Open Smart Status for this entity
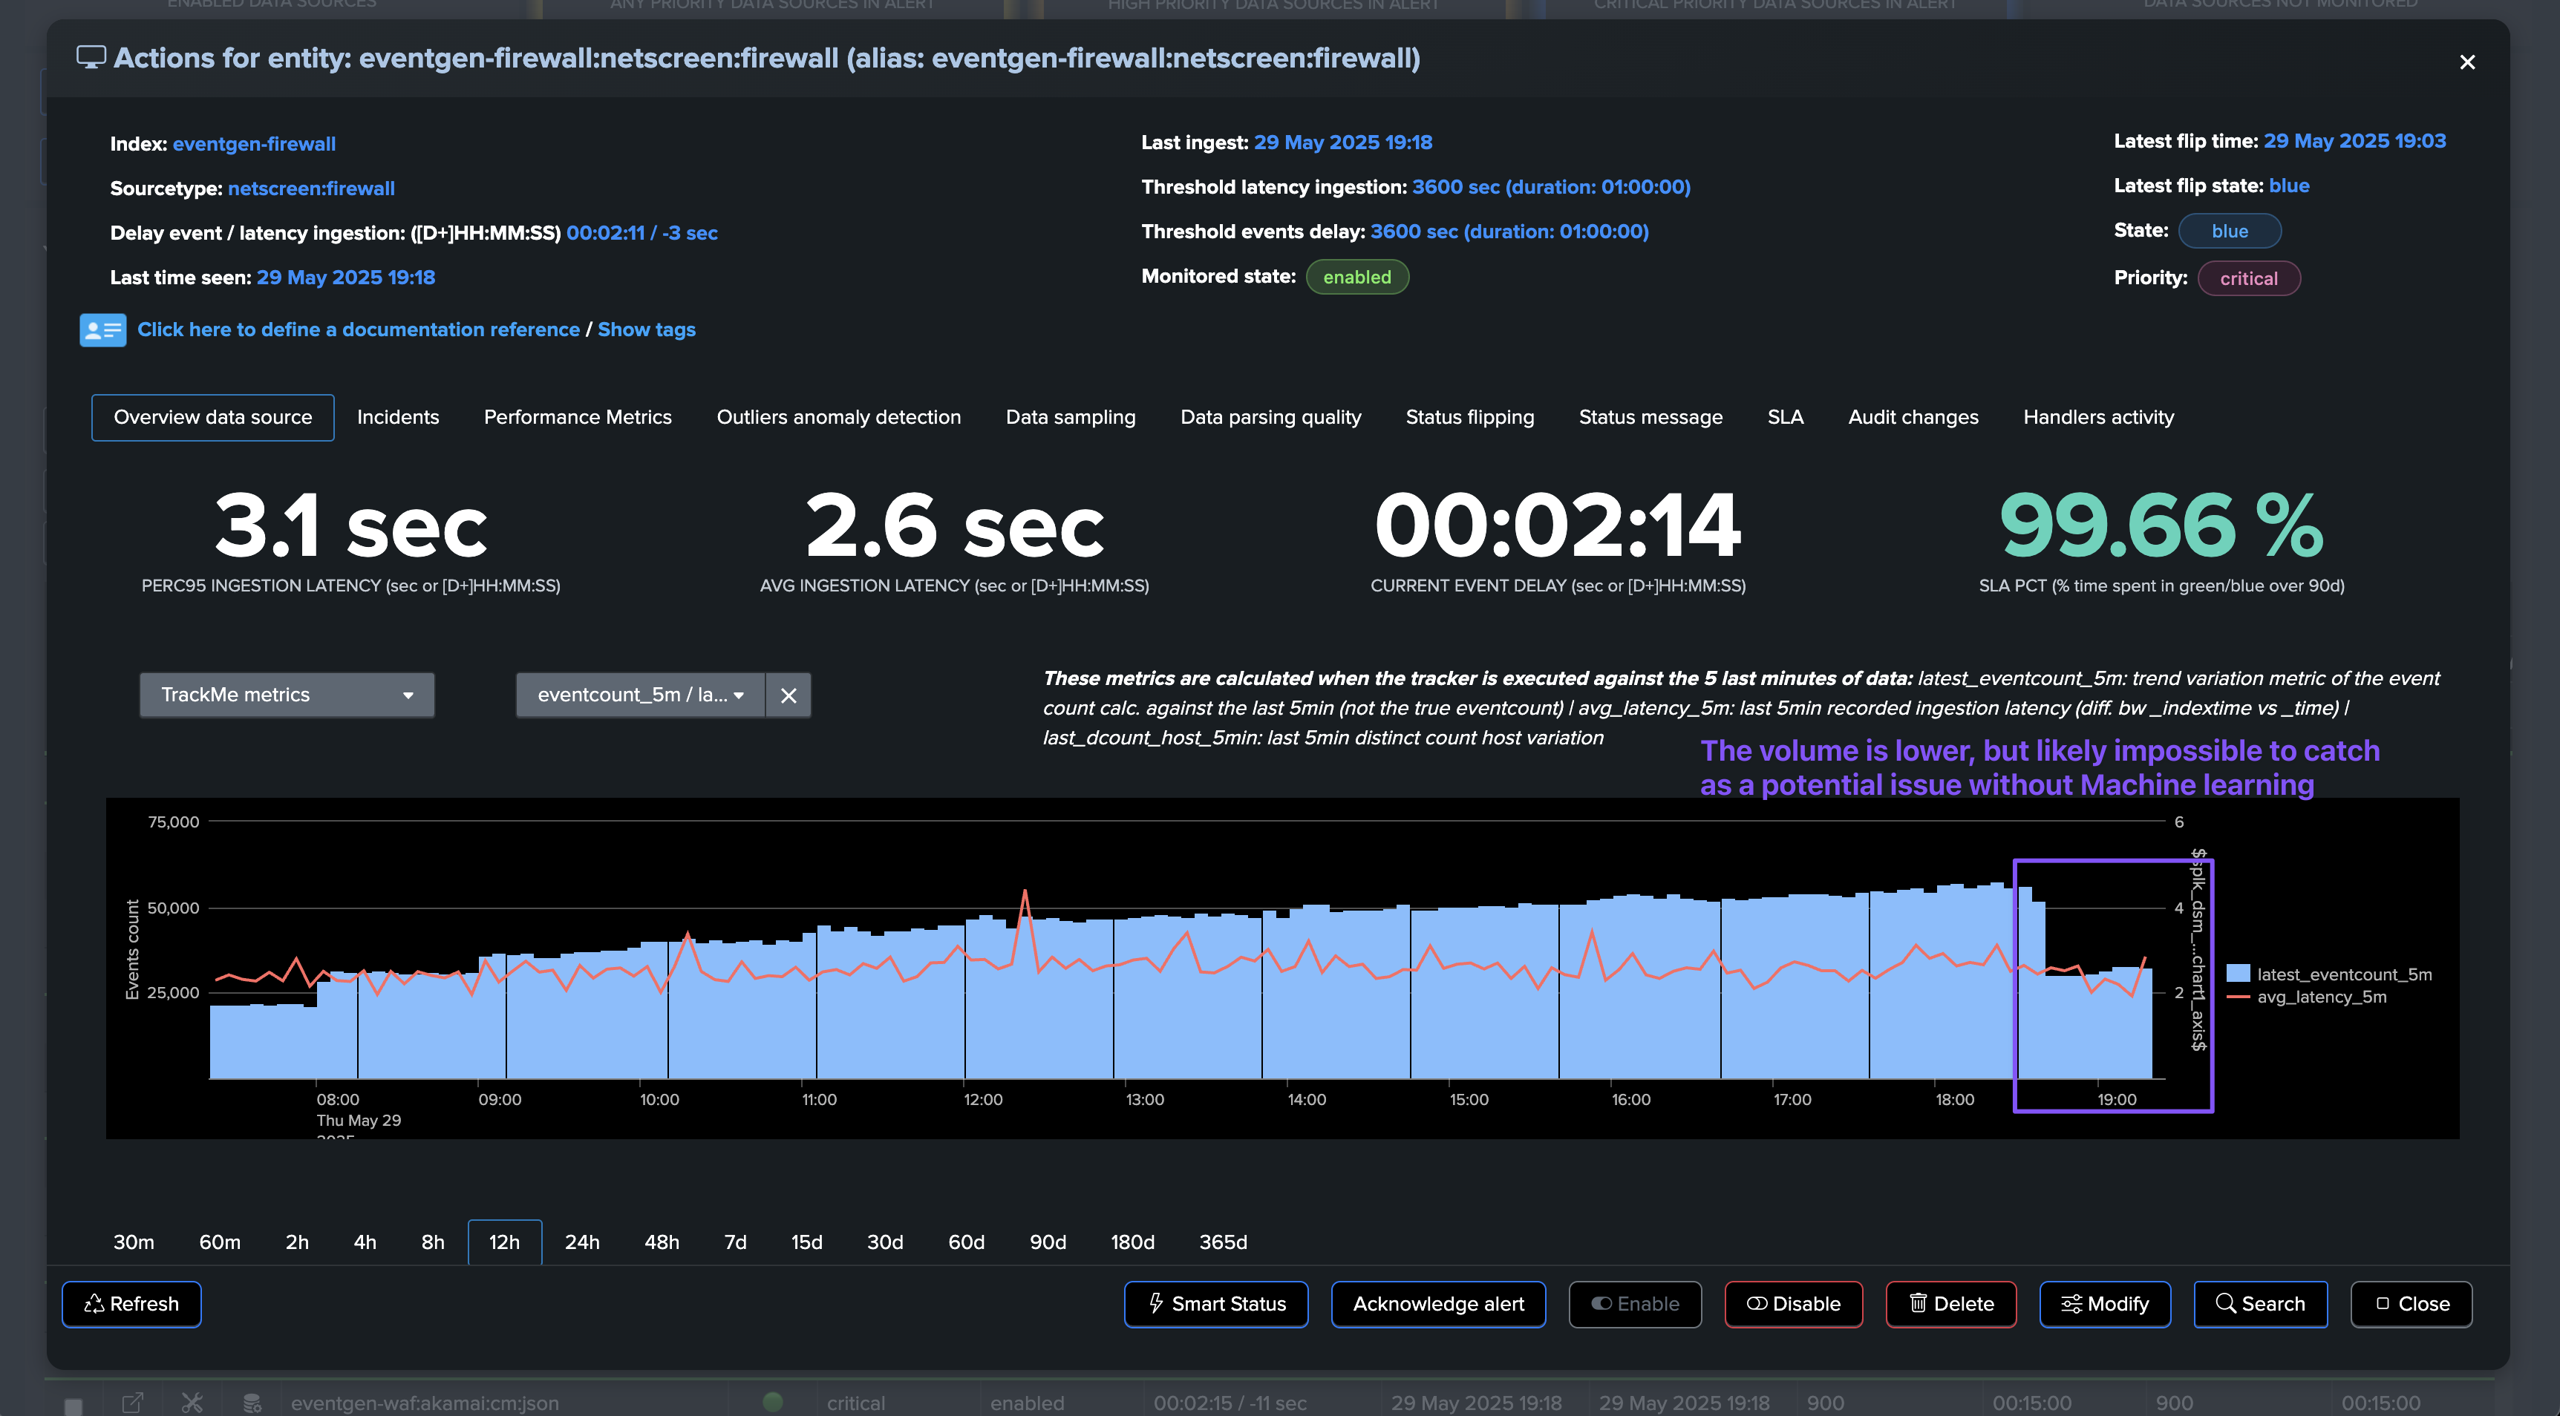 click(1215, 1304)
